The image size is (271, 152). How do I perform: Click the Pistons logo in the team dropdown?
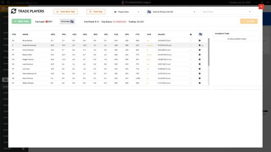(x=149, y=12)
